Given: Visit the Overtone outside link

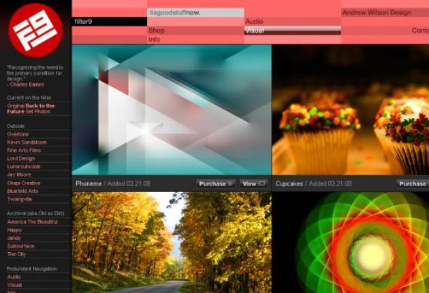Looking at the screenshot, I should (18, 134).
